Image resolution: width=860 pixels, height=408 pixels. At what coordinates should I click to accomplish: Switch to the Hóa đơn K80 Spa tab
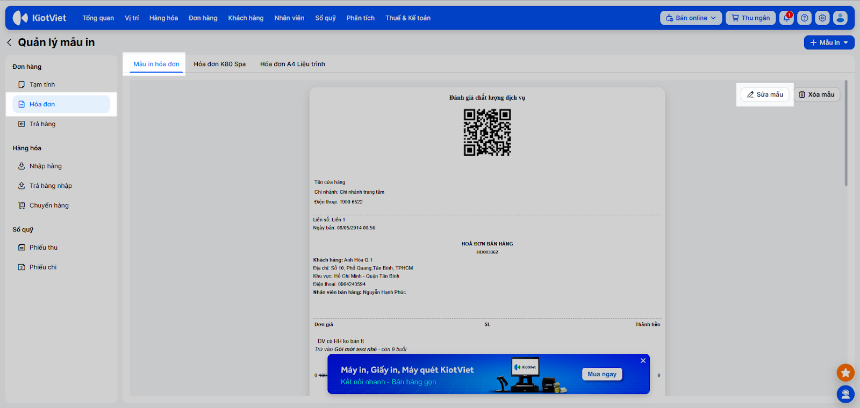tap(220, 64)
